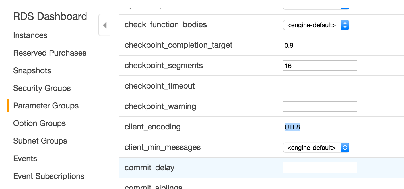Navigate to Snapshots
The width and height of the screenshot is (404, 189).
(x=32, y=71)
